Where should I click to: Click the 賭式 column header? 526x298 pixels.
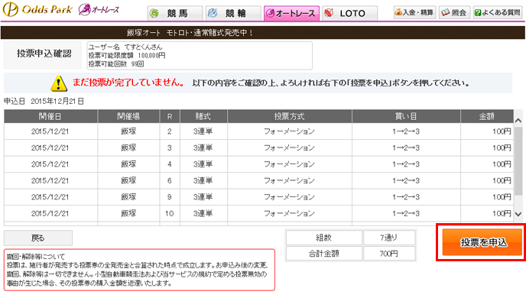pos(203,116)
